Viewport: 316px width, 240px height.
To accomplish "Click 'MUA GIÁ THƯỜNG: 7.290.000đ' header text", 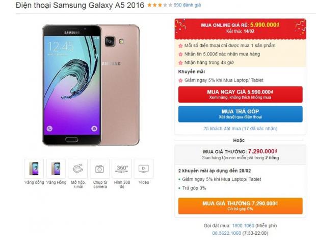I will click(x=240, y=151).
